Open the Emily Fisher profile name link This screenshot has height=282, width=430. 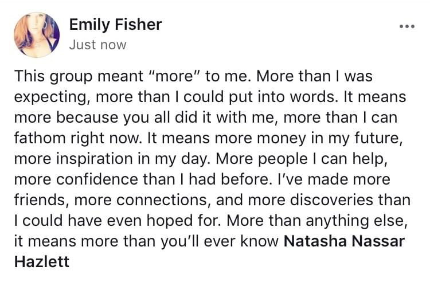point(115,25)
